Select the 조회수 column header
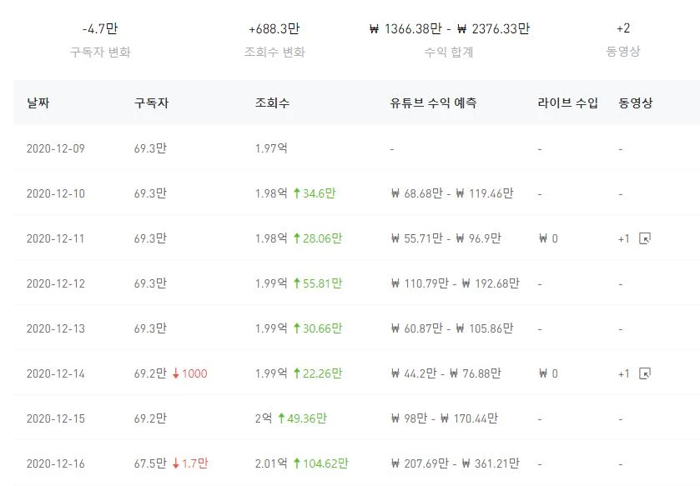Screen dimensions: 700x486 272,103
